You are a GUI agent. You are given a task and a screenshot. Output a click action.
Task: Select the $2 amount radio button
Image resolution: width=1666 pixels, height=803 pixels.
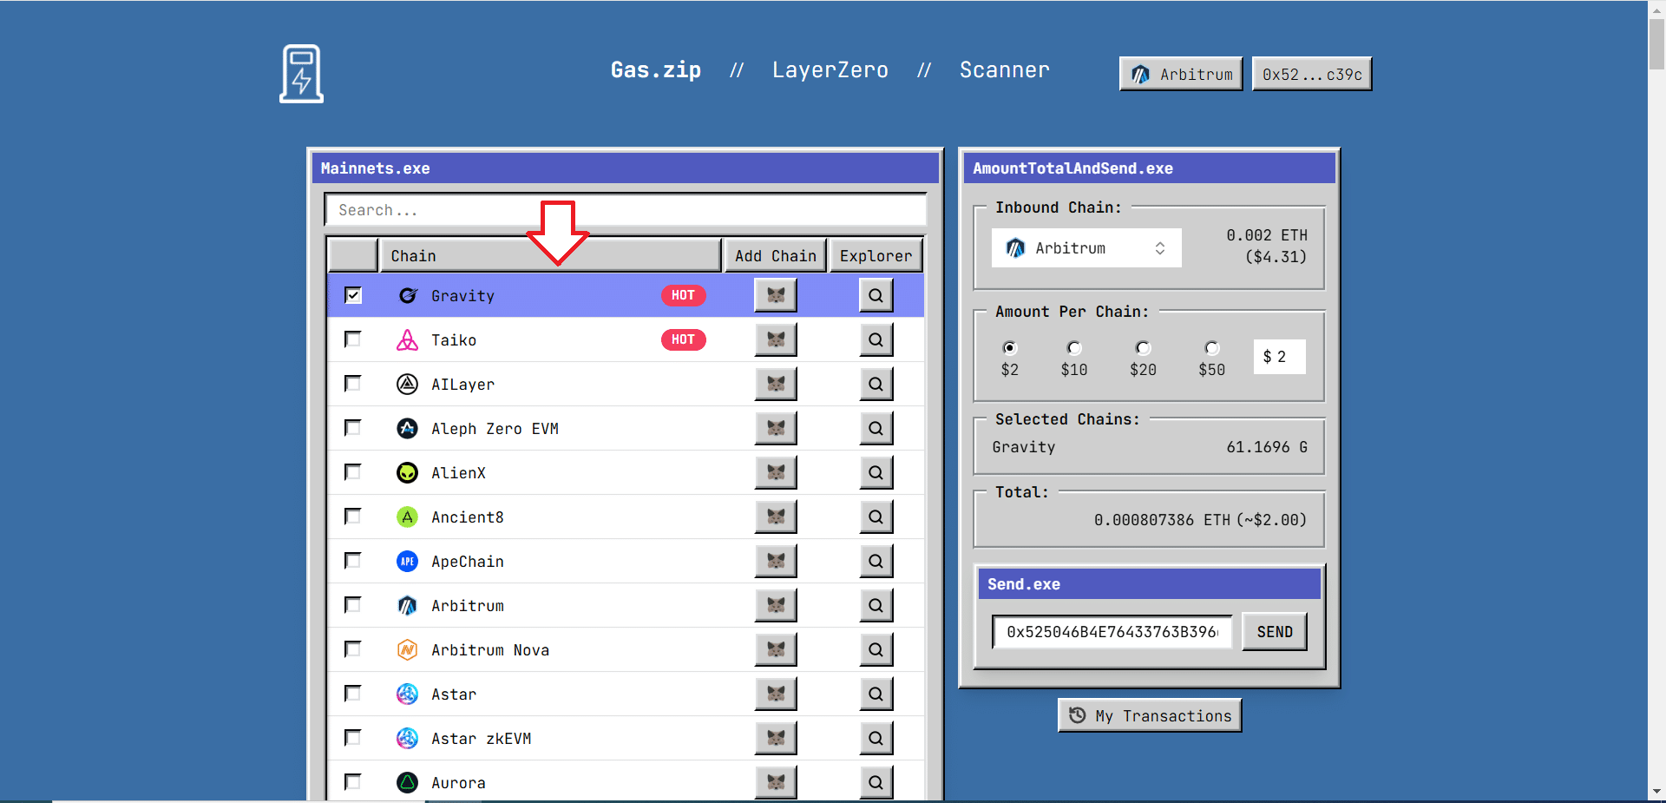pos(1009,348)
